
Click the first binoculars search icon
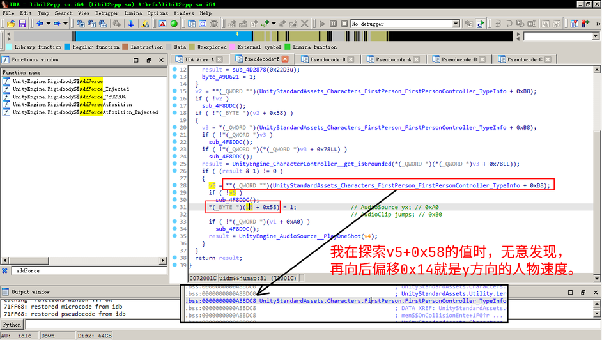point(81,24)
